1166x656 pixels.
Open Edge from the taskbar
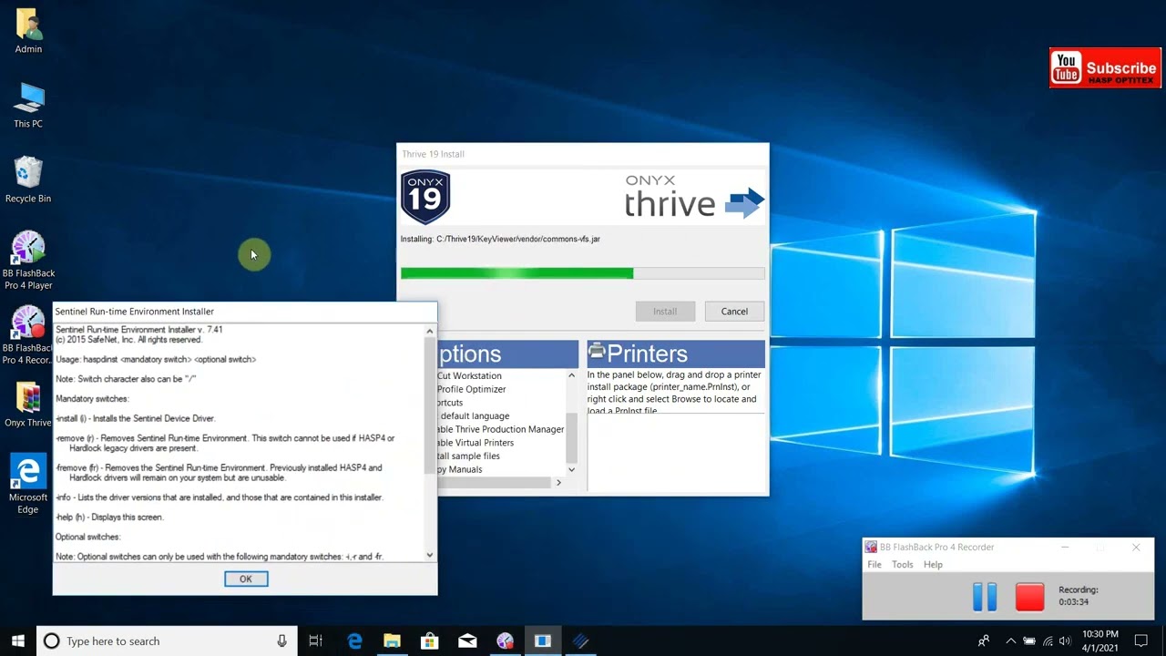point(354,641)
